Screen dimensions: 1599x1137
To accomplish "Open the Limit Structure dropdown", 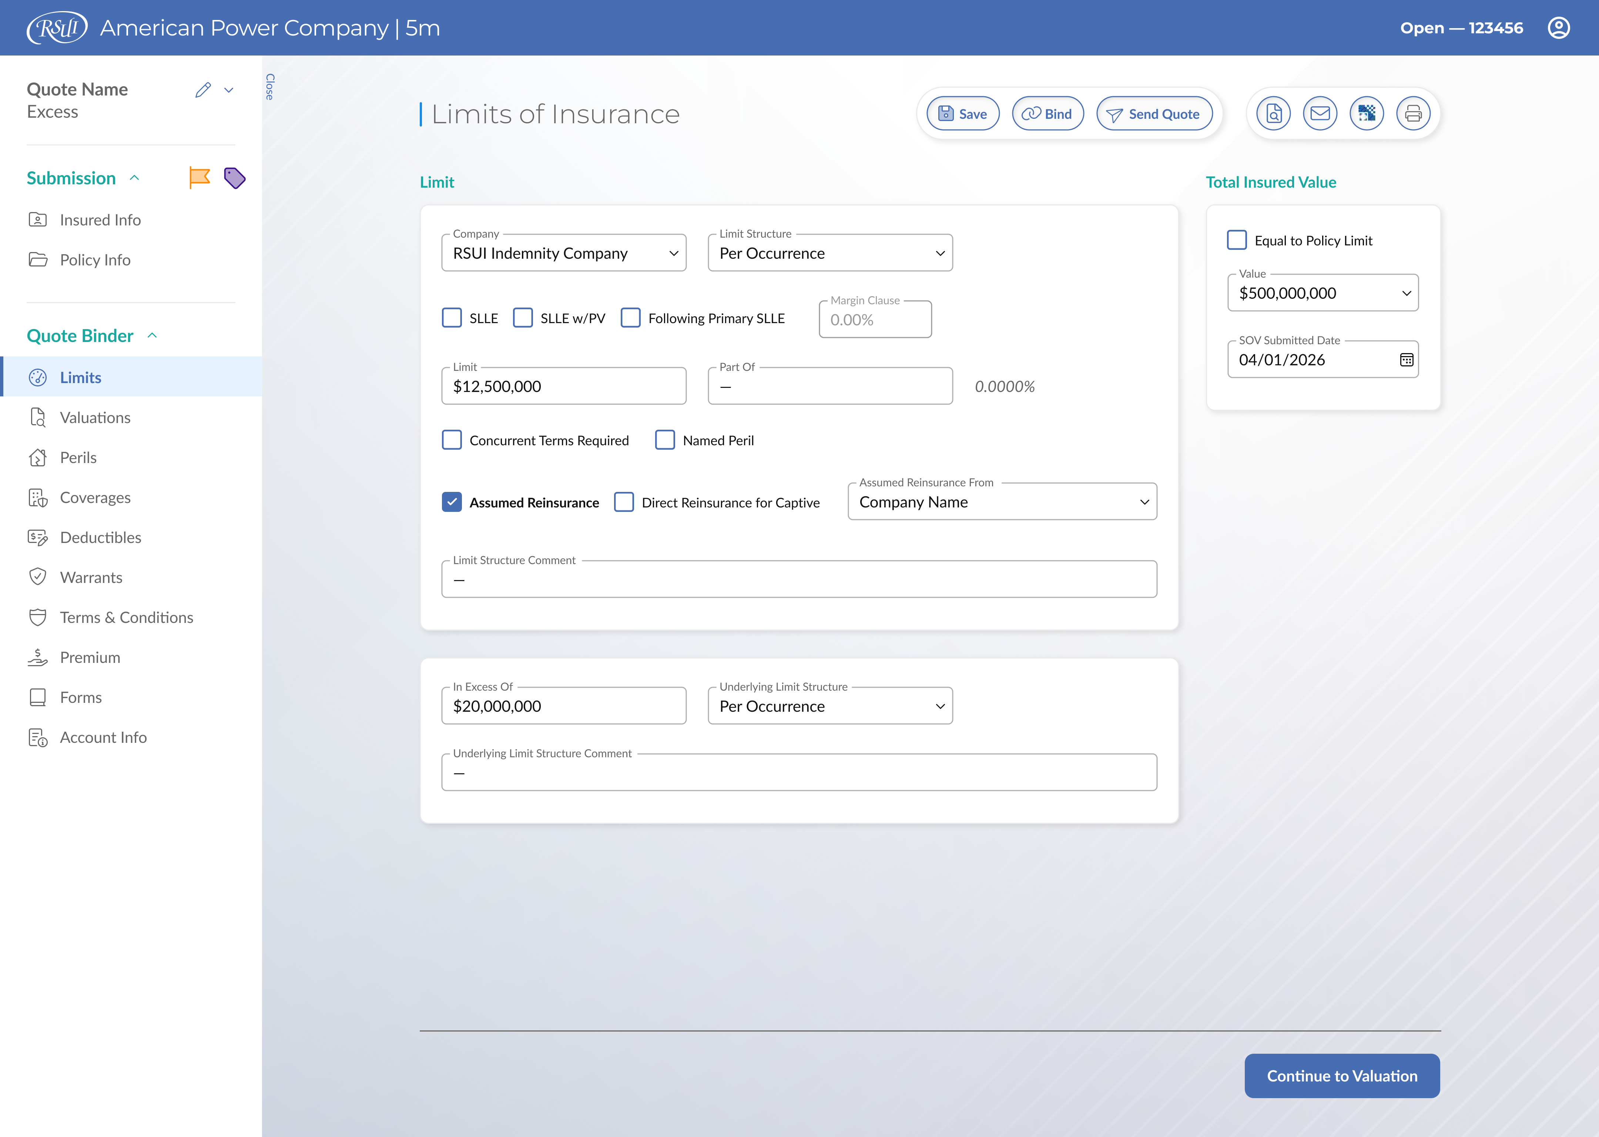I will point(830,253).
